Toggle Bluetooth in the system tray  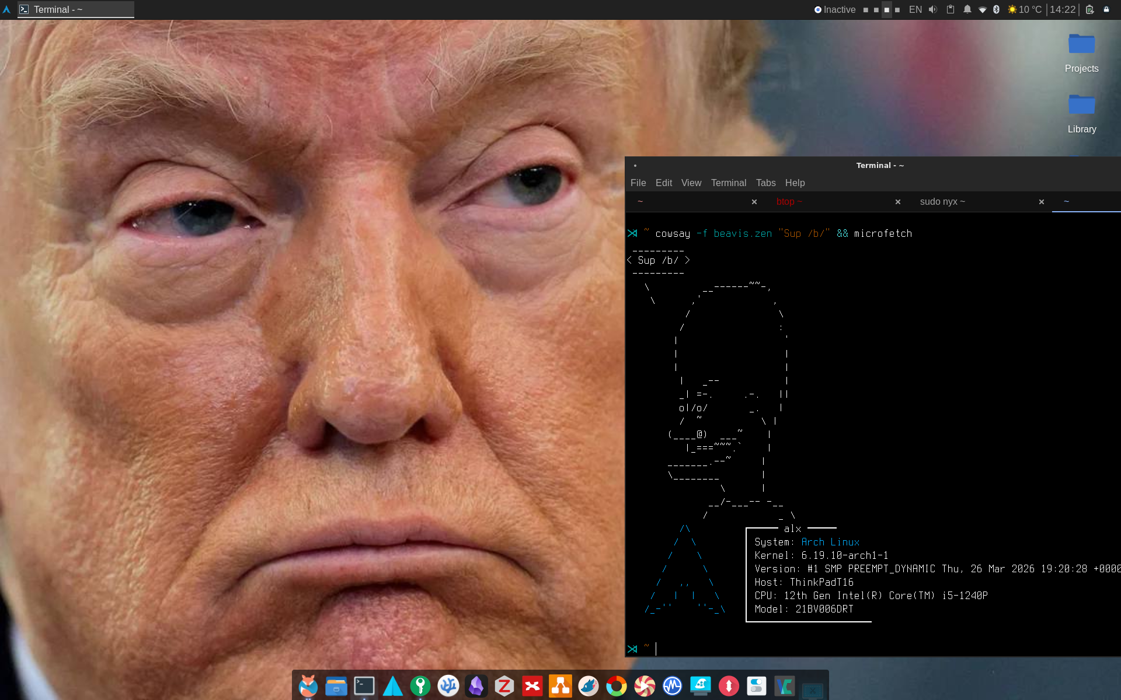pyautogui.click(x=997, y=9)
